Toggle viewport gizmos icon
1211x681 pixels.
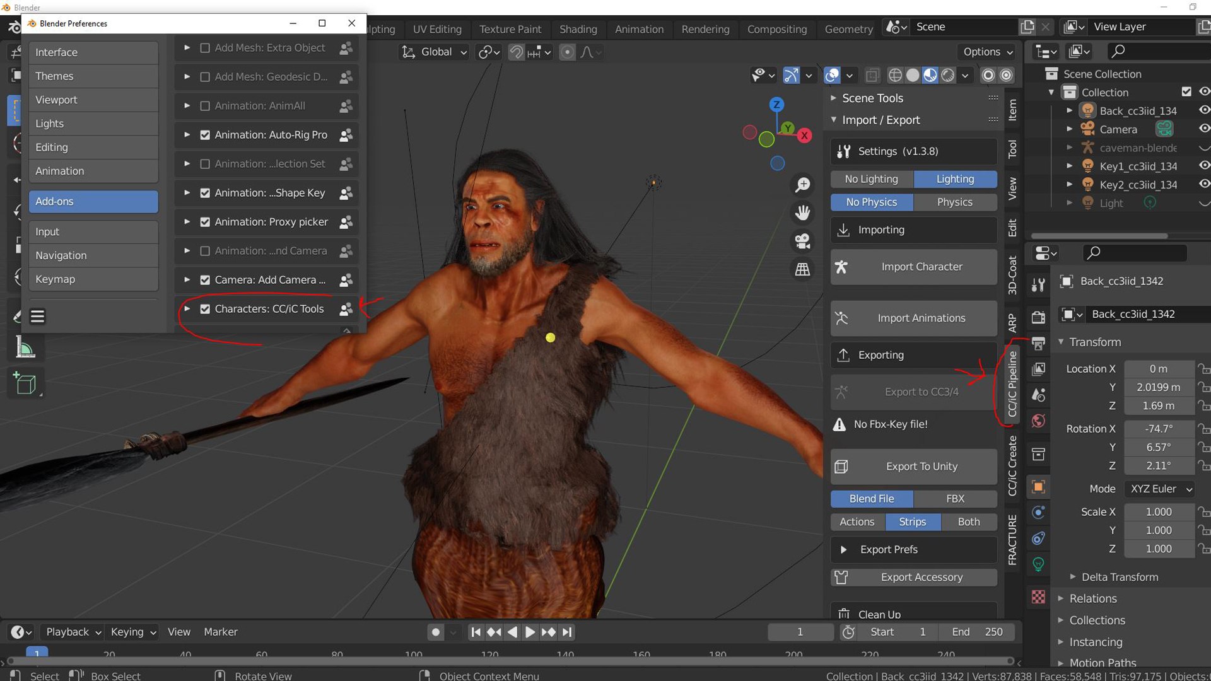791,76
